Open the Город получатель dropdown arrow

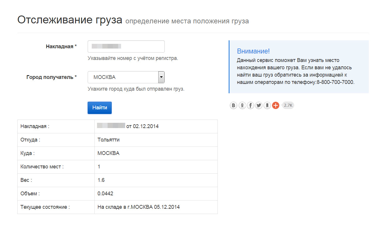tap(161, 77)
